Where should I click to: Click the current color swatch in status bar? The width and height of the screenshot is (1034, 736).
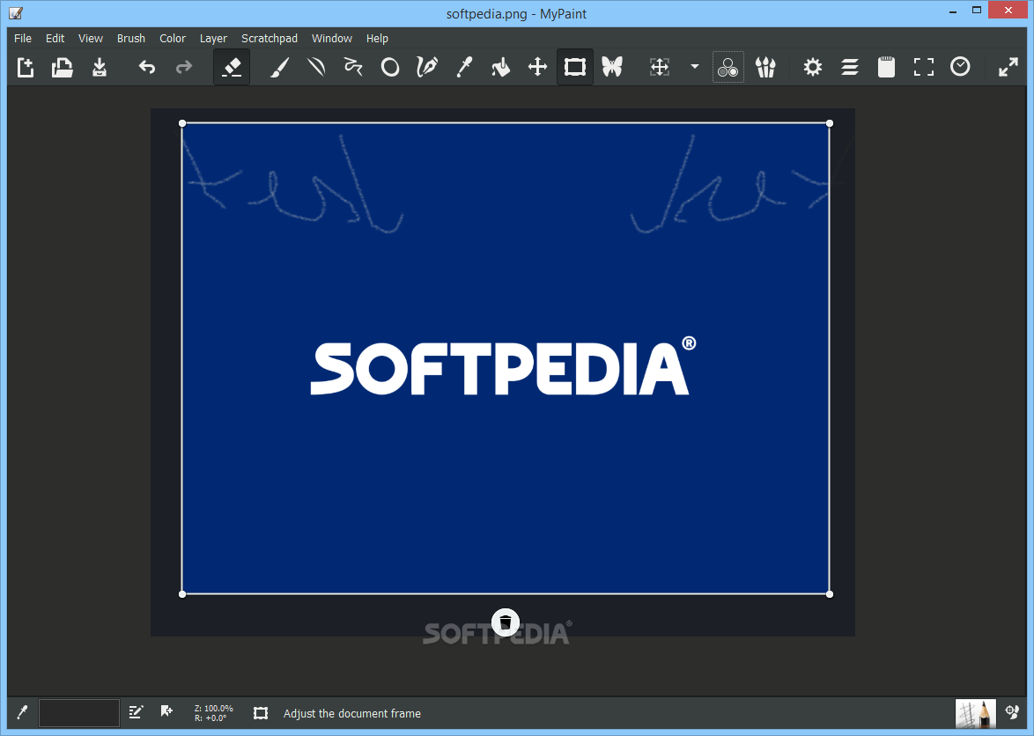79,713
